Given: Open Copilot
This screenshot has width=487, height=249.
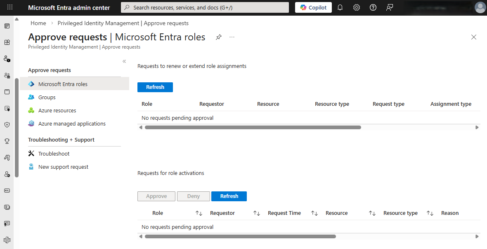Looking at the screenshot, I should point(313,7).
